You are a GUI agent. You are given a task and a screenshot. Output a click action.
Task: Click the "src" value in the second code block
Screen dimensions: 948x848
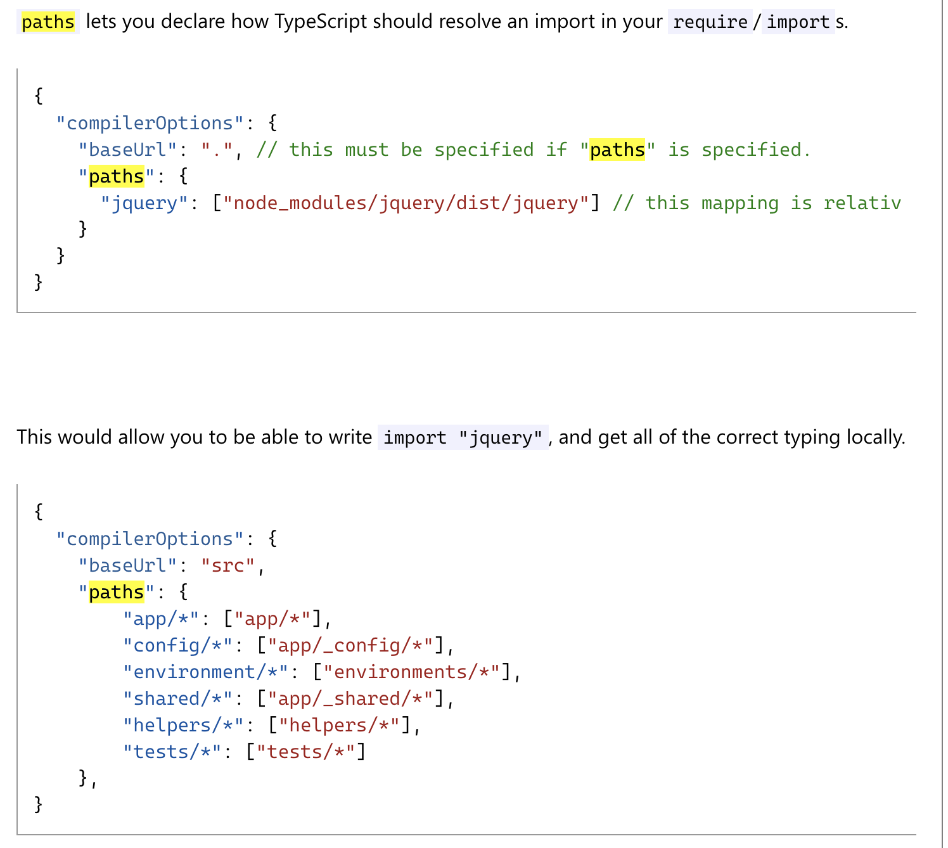point(227,565)
